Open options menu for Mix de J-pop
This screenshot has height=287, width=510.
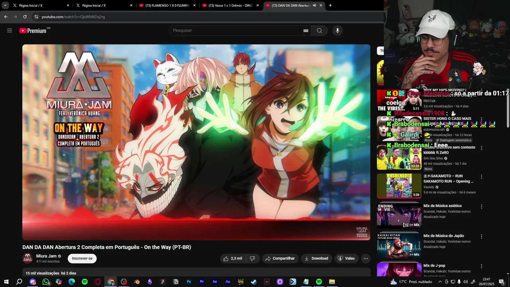481,266
